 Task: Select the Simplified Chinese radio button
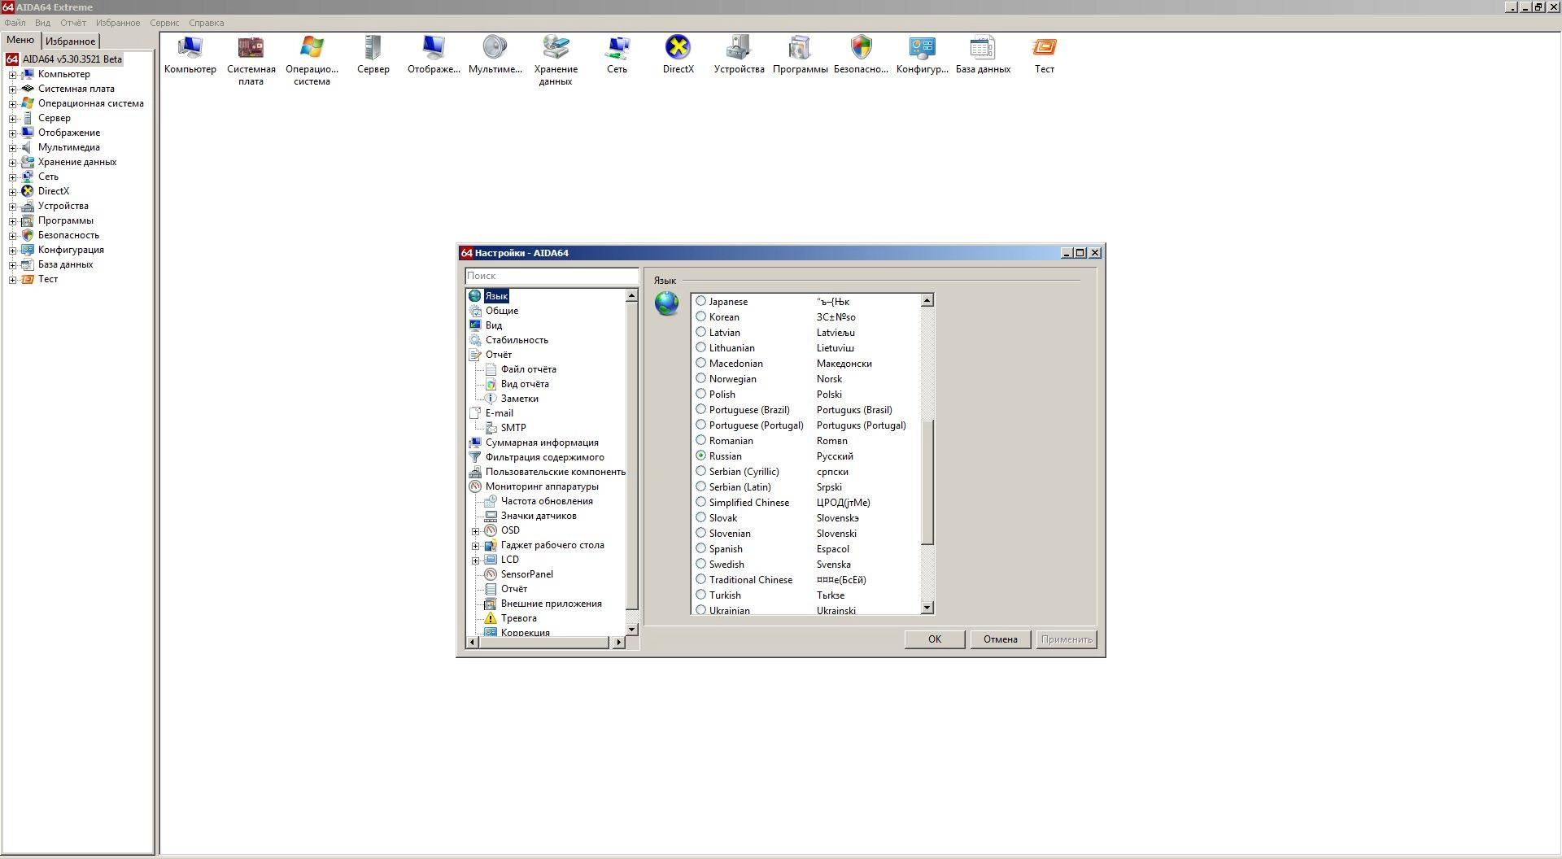[x=700, y=502]
